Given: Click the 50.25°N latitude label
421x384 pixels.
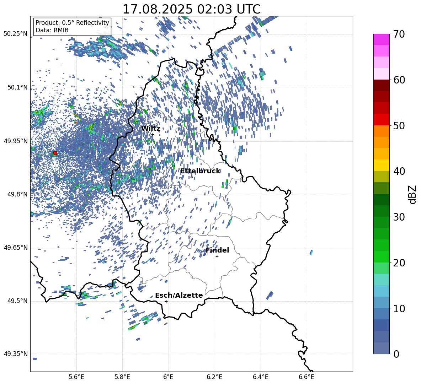Looking at the screenshot, I should 16,34.
